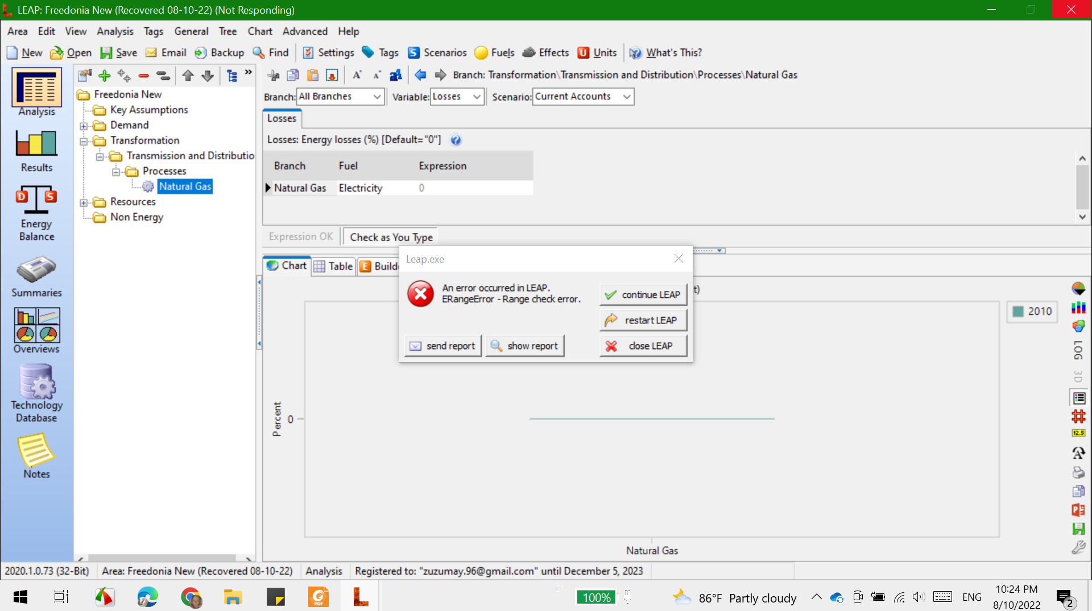Collapse the Transformation tree node
The width and height of the screenshot is (1092, 611).
84,141
